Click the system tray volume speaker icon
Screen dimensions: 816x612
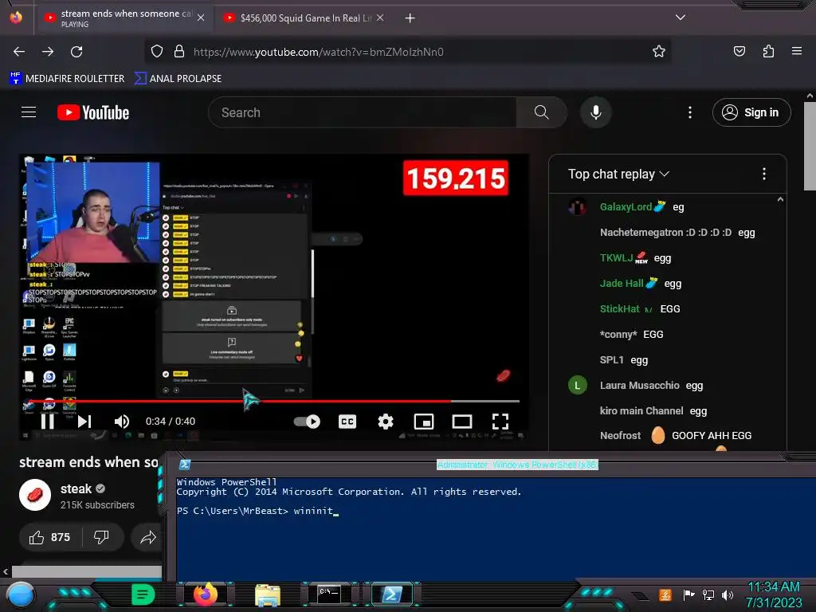pos(727,594)
